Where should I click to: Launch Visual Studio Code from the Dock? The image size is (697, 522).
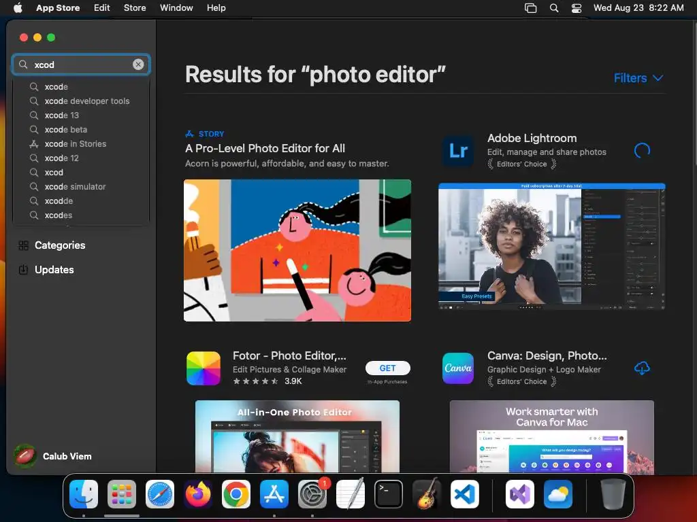click(x=464, y=494)
